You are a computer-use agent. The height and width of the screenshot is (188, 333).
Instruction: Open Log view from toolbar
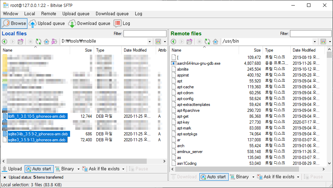coord(122,23)
